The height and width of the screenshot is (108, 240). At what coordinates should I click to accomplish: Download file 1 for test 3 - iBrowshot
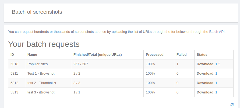click(x=216, y=92)
